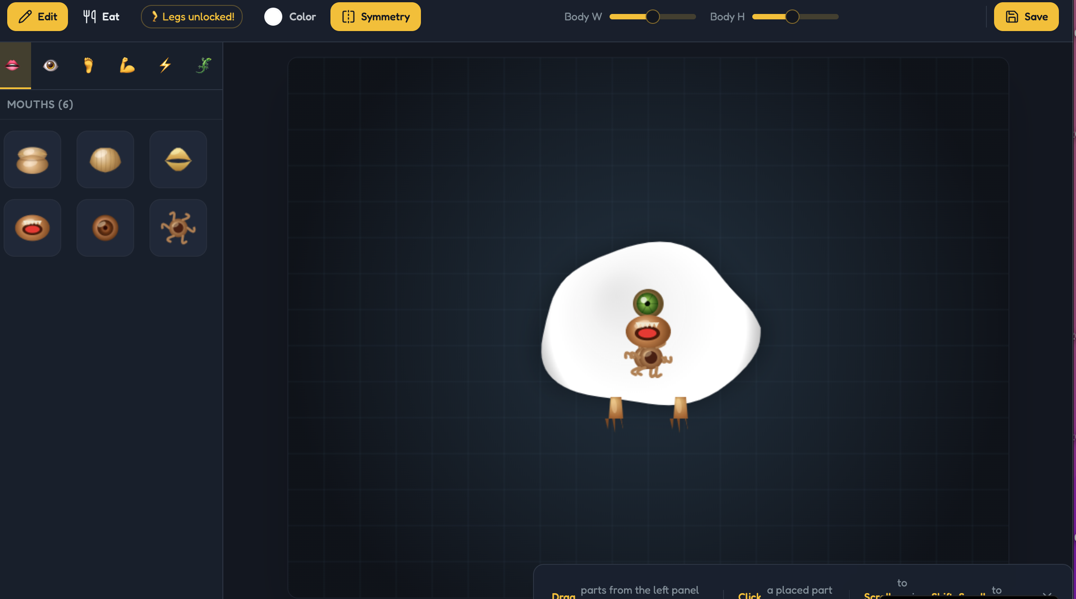
Task: Toggle Symmetry mode
Action: point(375,17)
